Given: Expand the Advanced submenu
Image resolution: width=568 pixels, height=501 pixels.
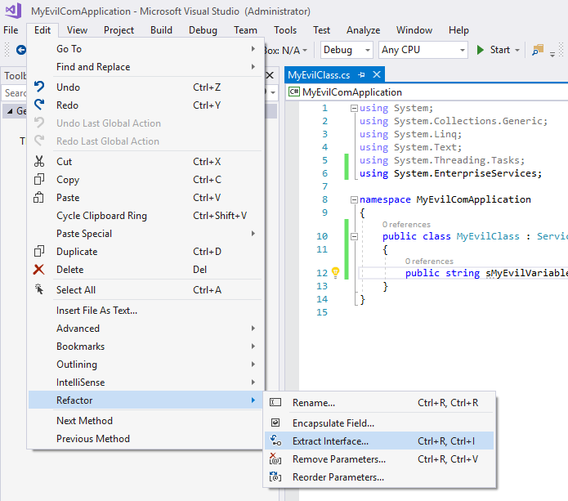Looking at the screenshot, I should [x=145, y=329].
